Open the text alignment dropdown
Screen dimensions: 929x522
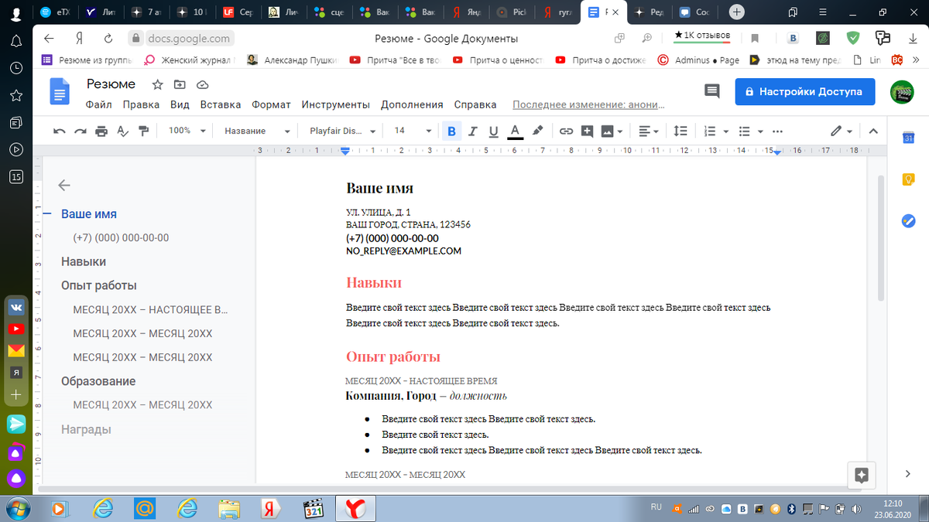click(x=649, y=131)
